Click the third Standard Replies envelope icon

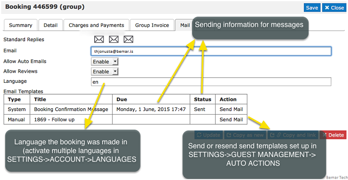click(x=128, y=39)
